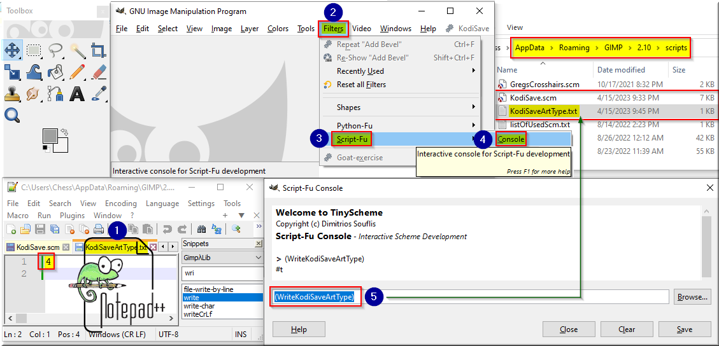This screenshot has height=346, width=719.
Task: Select the Free Select lasso tool
Action: point(55,50)
